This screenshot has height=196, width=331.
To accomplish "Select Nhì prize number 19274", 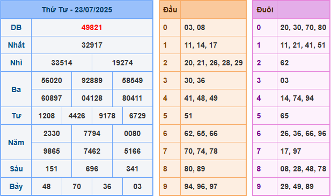I will pos(122,63).
